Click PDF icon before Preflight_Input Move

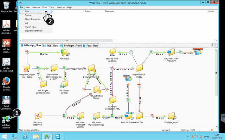point(152,116)
